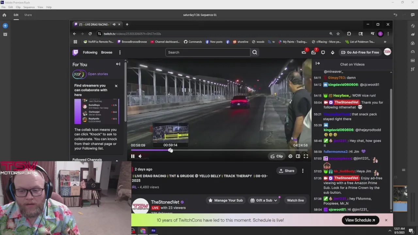Dismiss the TwitchCon banner X

tap(386, 220)
